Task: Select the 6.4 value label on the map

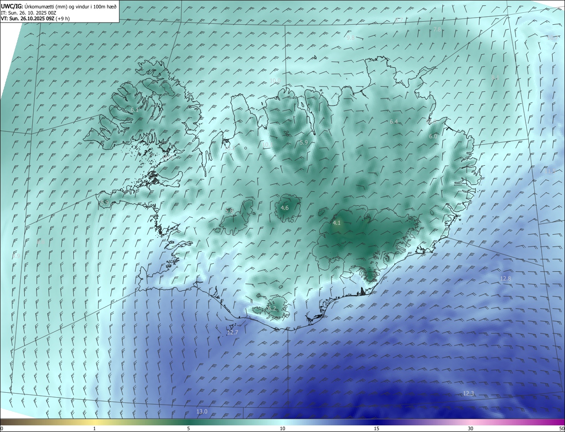Action: [394, 121]
